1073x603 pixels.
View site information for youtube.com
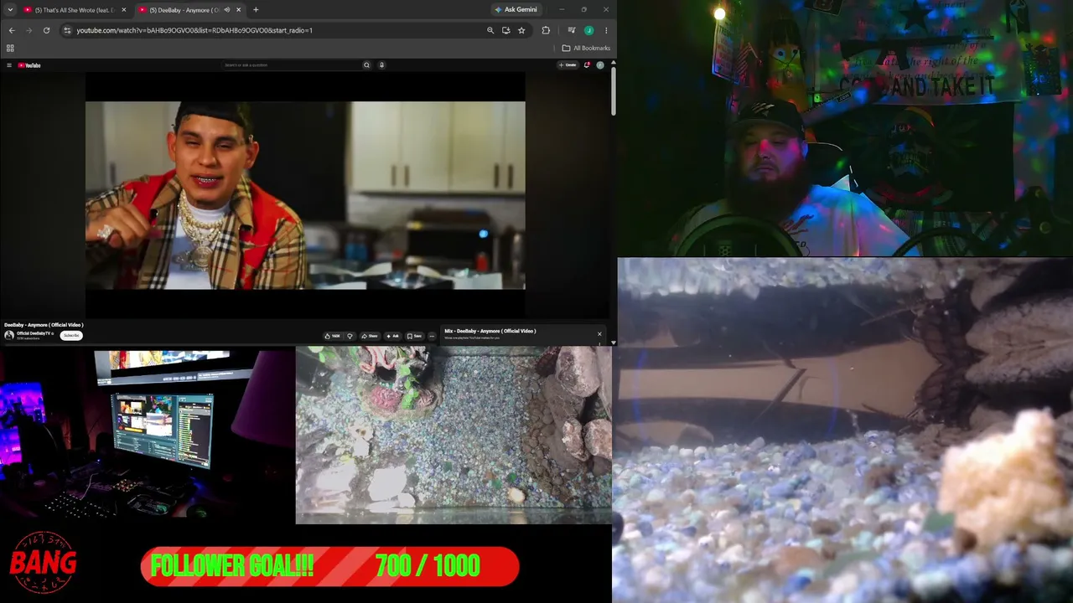(x=67, y=30)
